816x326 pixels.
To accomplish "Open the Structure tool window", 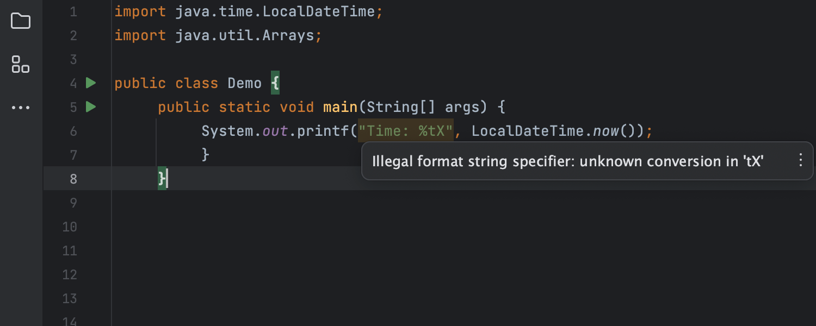I will [21, 65].
